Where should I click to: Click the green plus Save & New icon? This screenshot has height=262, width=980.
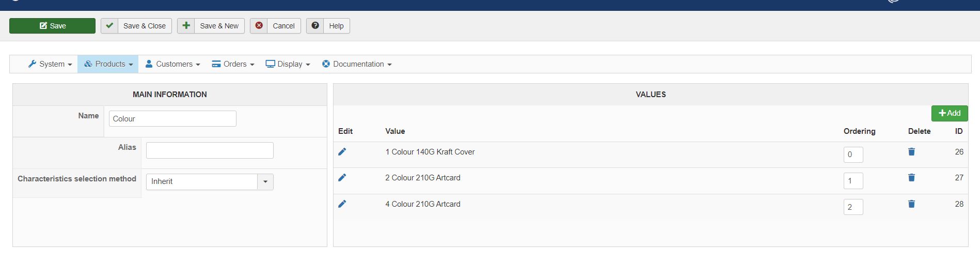pyautogui.click(x=186, y=26)
